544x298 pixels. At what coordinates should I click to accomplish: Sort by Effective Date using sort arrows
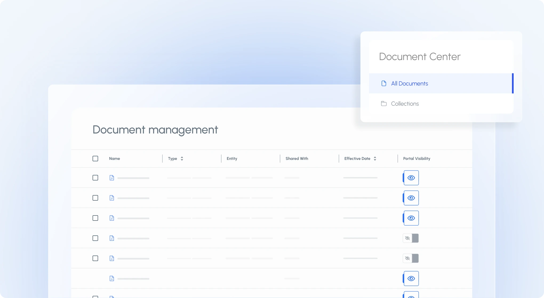(375, 159)
